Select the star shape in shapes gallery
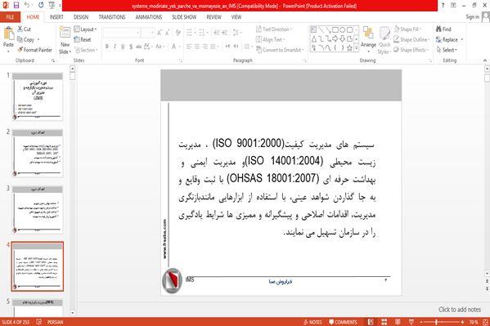Image resolution: width=490 pixels, height=326 pixels. coord(349,47)
